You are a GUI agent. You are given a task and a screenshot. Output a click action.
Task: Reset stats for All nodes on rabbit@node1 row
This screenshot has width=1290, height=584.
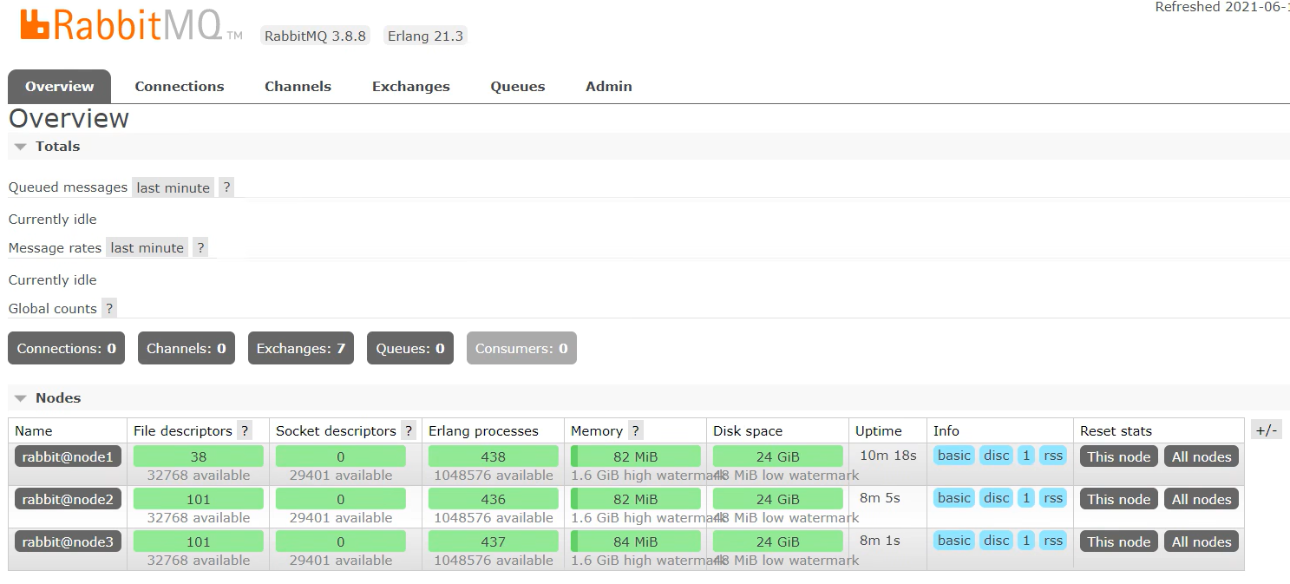coord(1202,456)
